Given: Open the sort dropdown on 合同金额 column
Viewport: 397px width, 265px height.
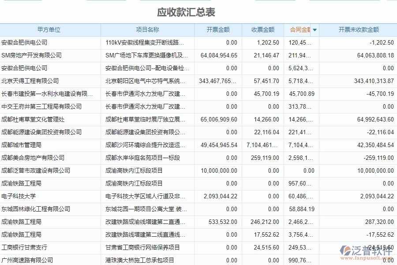Looking at the screenshot, I should (x=315, y=30).
